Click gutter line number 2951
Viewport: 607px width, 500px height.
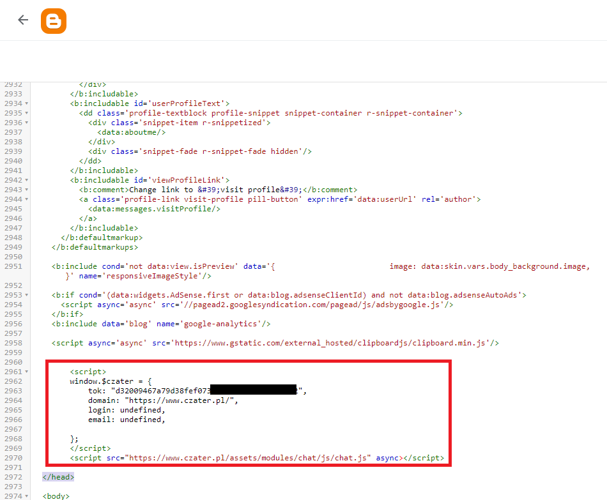(13, 266)
